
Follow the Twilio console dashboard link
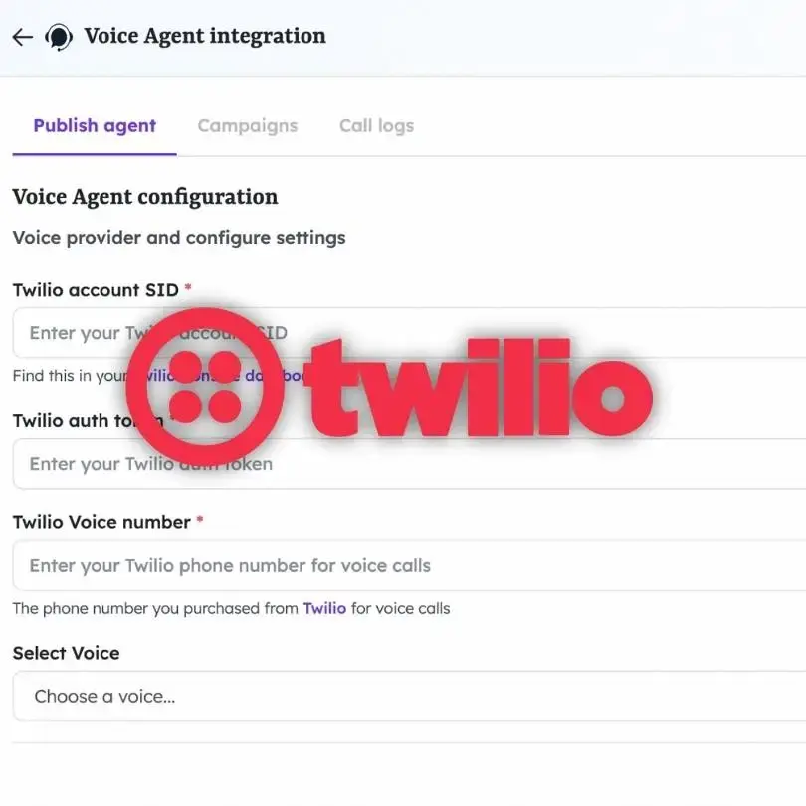226,376
